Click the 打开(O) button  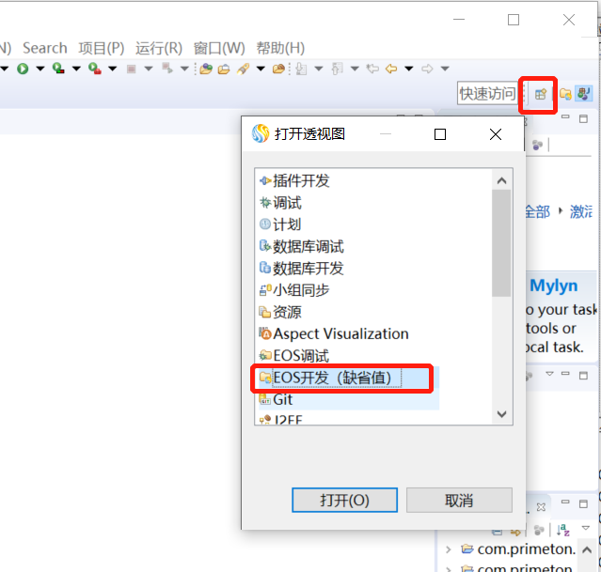pyautogui.click(x=344, y=500)
